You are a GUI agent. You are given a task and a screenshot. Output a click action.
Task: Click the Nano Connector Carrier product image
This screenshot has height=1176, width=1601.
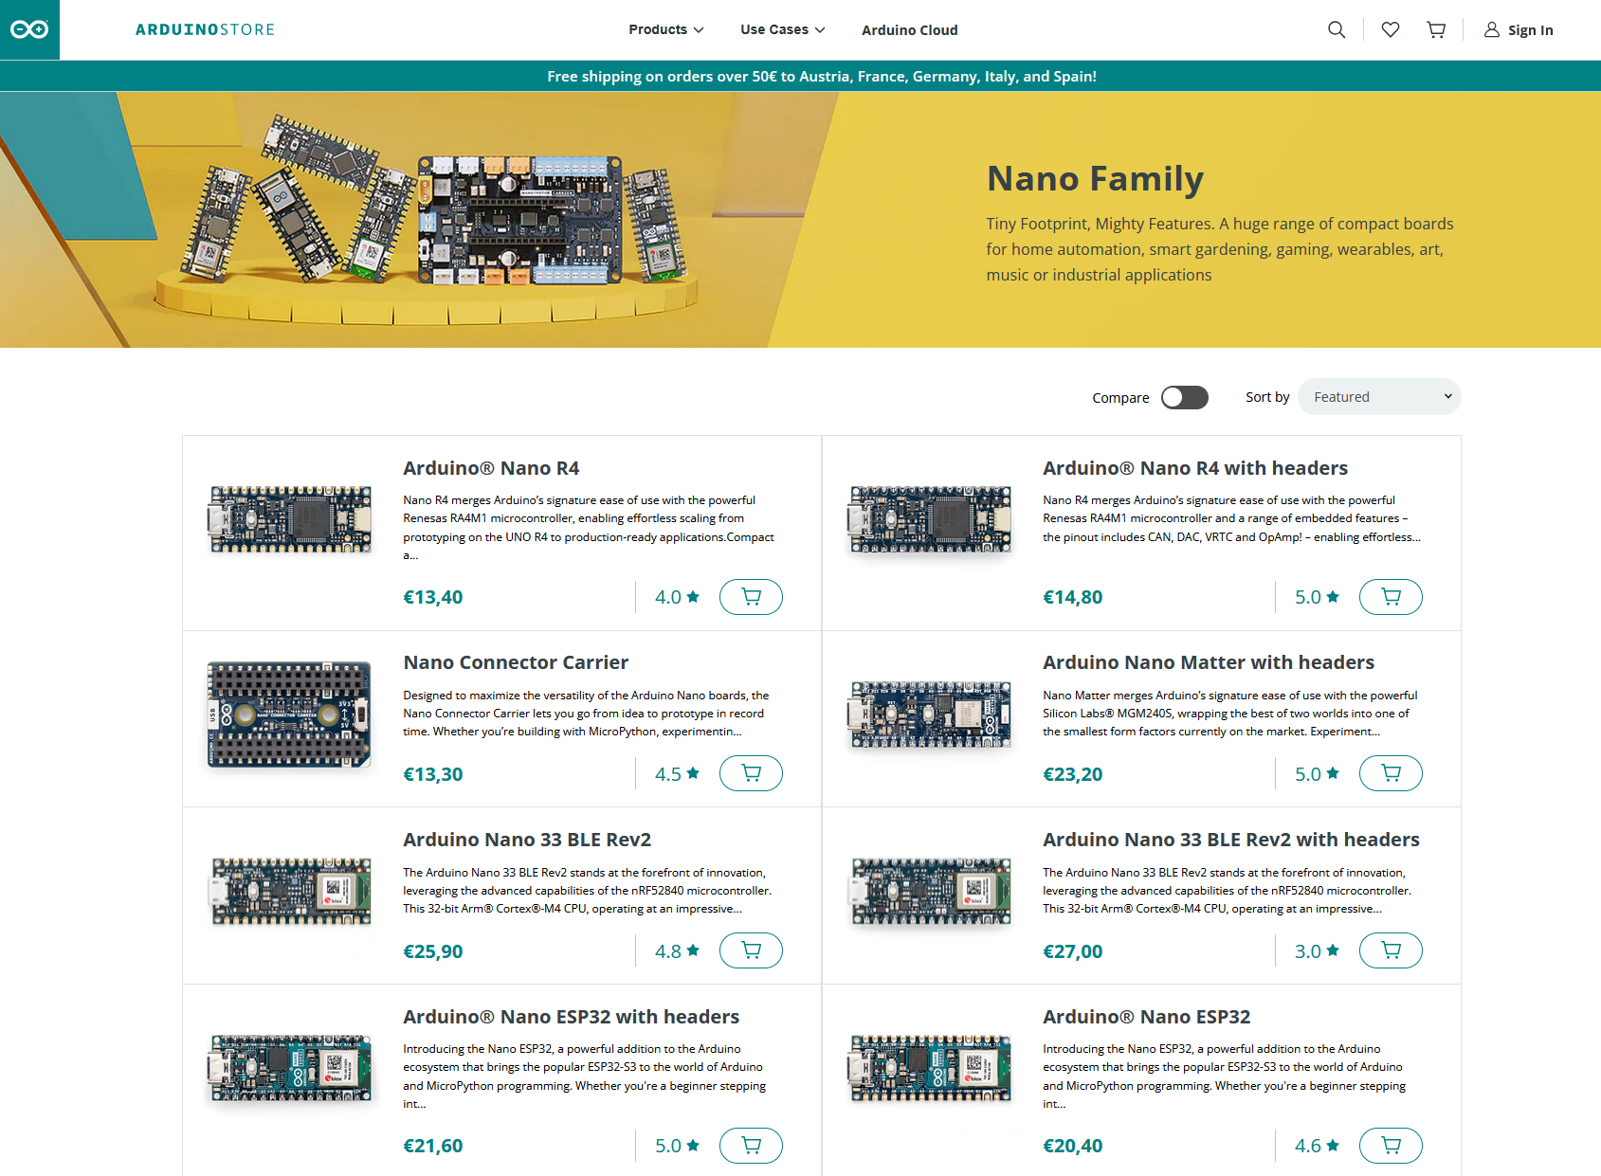tap(289, 715)
